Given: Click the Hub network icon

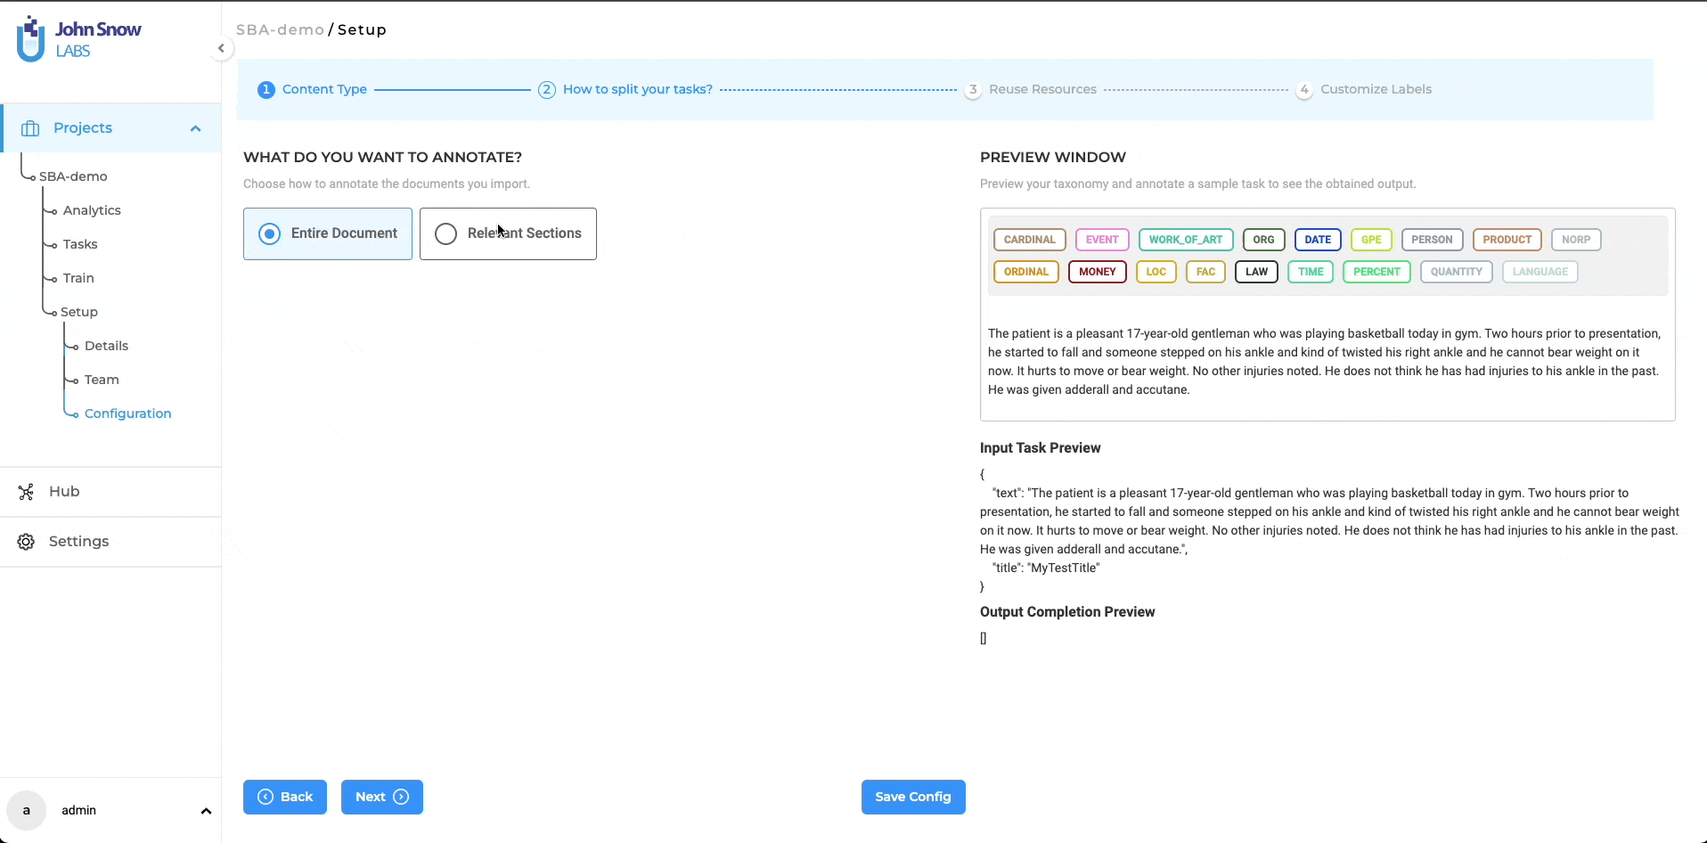Looking at the screenshot, I should pos(26,492).
